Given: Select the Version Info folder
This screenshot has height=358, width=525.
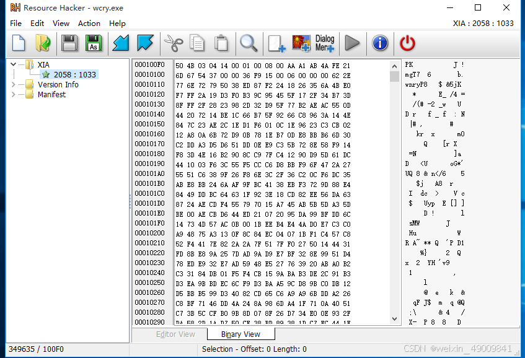Looking at the screenshot, I should coord(58,85).
